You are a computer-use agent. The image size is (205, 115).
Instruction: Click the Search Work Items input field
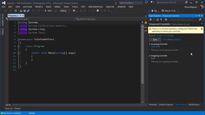[x=184, y=19]
